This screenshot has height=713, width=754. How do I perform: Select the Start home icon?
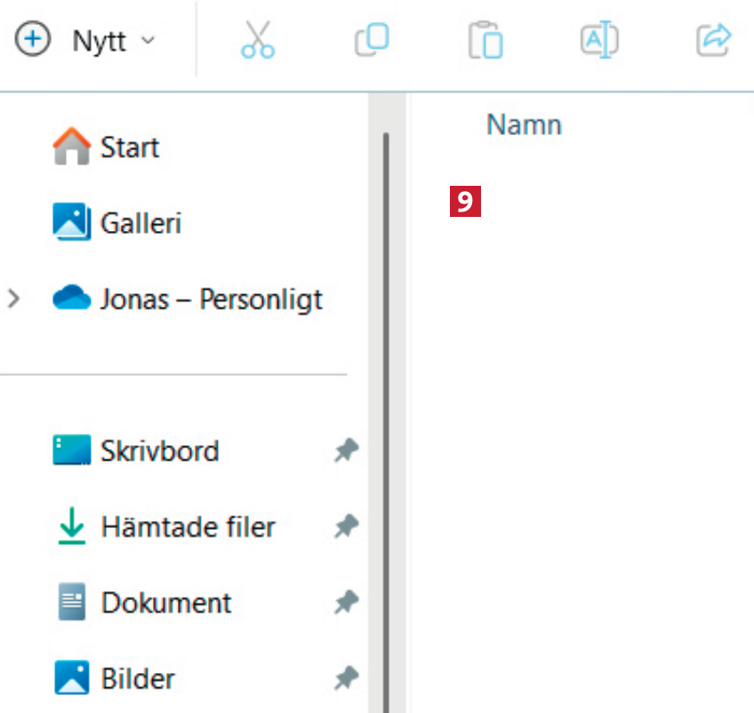[x=72, y=147]
